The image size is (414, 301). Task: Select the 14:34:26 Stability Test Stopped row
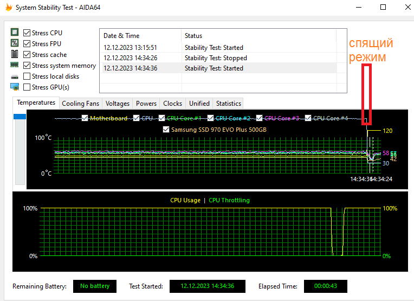[218, 58]
